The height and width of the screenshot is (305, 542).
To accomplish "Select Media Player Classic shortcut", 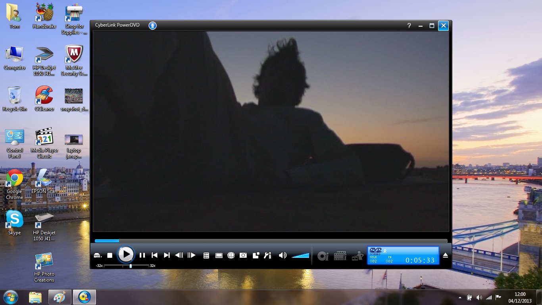I will [x=44, y=143].
